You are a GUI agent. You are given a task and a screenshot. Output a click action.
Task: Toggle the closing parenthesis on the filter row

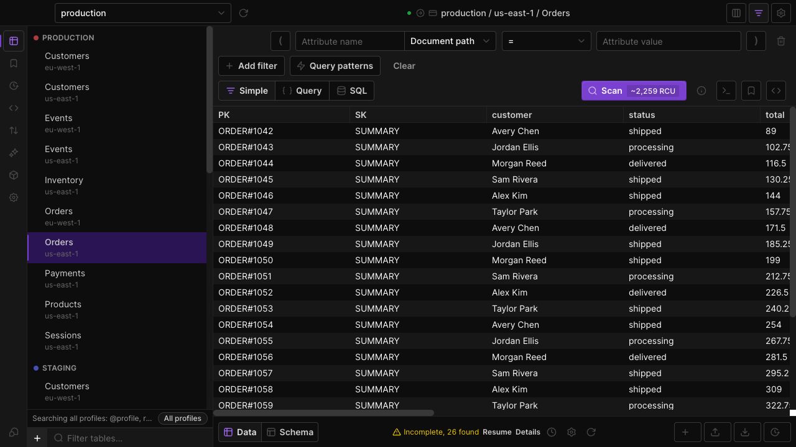[756, 41]
